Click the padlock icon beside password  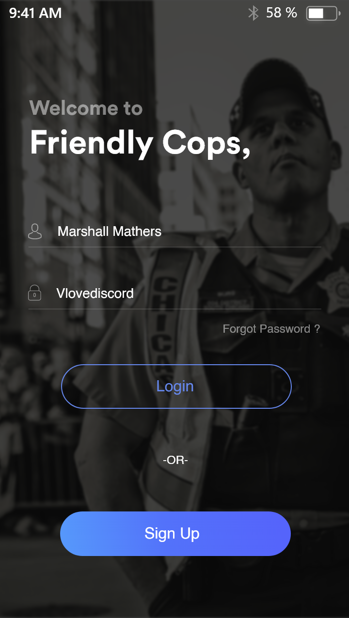coord(34,293)
